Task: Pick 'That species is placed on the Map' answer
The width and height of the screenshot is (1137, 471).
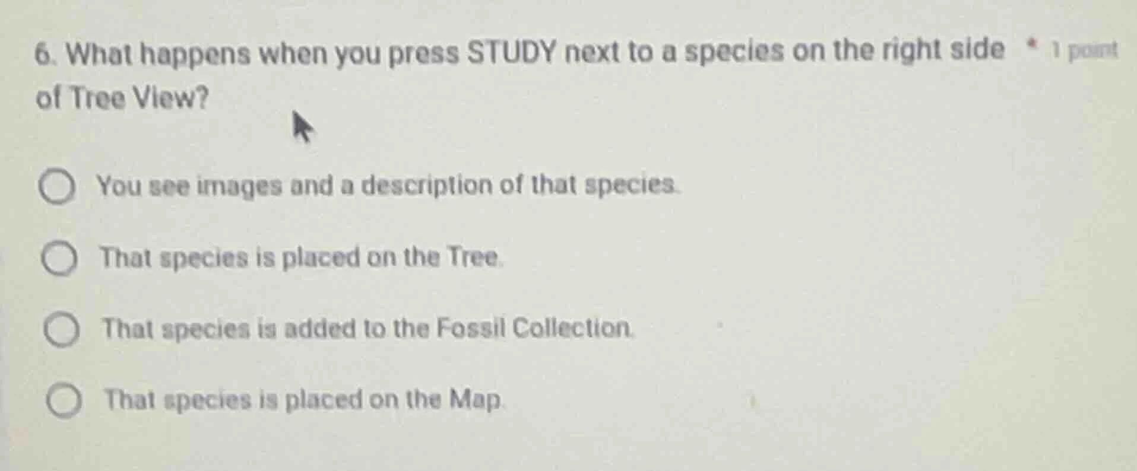Action: 63,401
